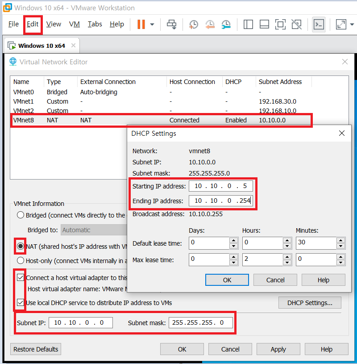The height and width of the screenshot is (364, 357).
Task: Open the snapshot manager icon
Action: click(x=226, y=25)
